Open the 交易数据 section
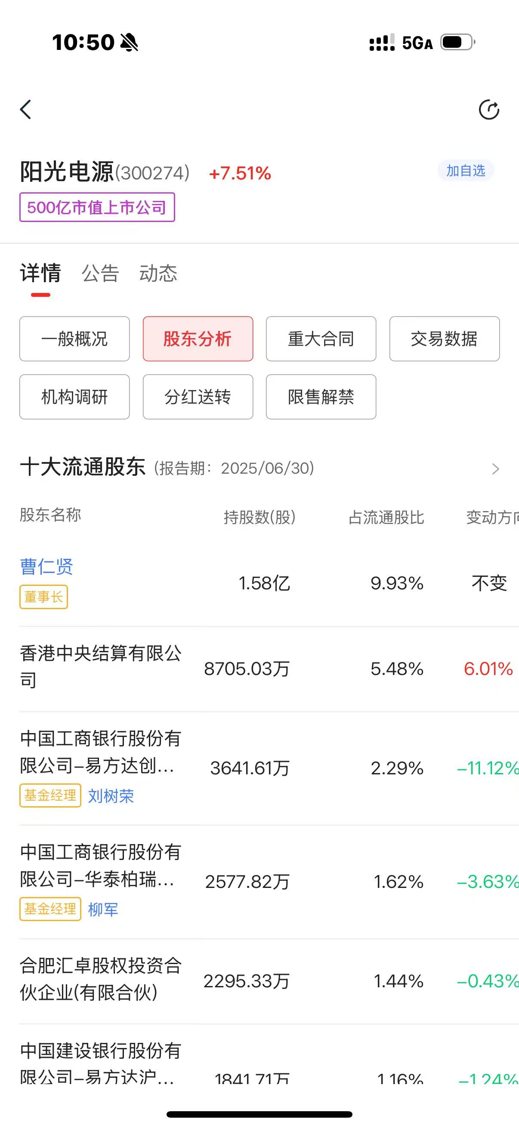This screenshot has width=519, height=1128. pos(445,339)
